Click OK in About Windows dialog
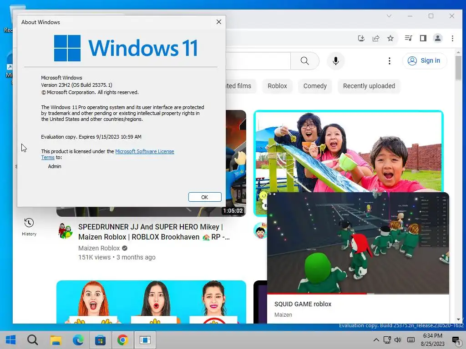The image size is (466, 349). pos(205,197)
